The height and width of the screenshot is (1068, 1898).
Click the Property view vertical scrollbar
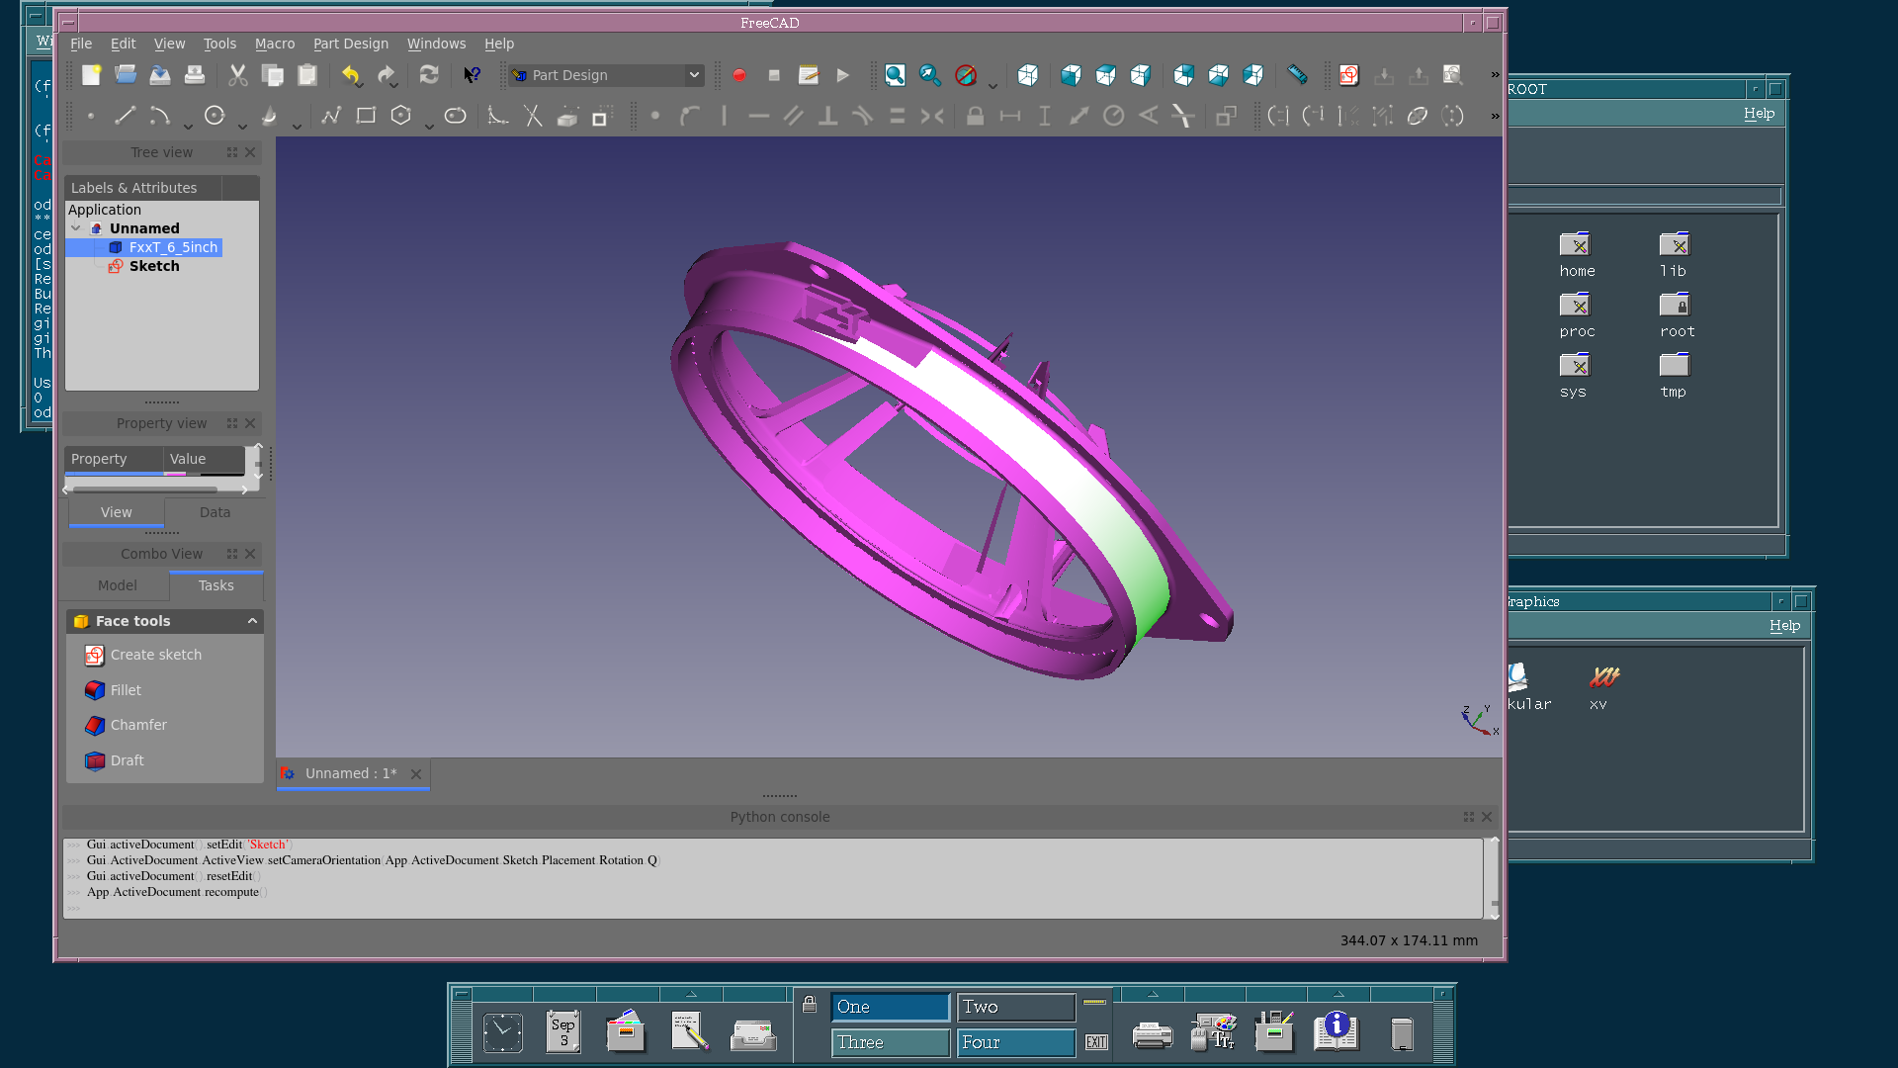click(258, 462)
